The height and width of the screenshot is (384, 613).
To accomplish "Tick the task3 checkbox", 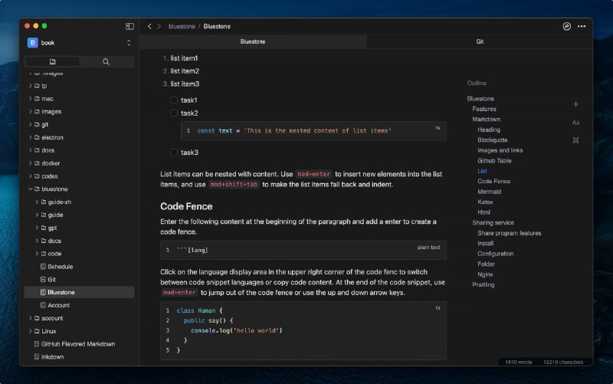I will click(174, 153).
